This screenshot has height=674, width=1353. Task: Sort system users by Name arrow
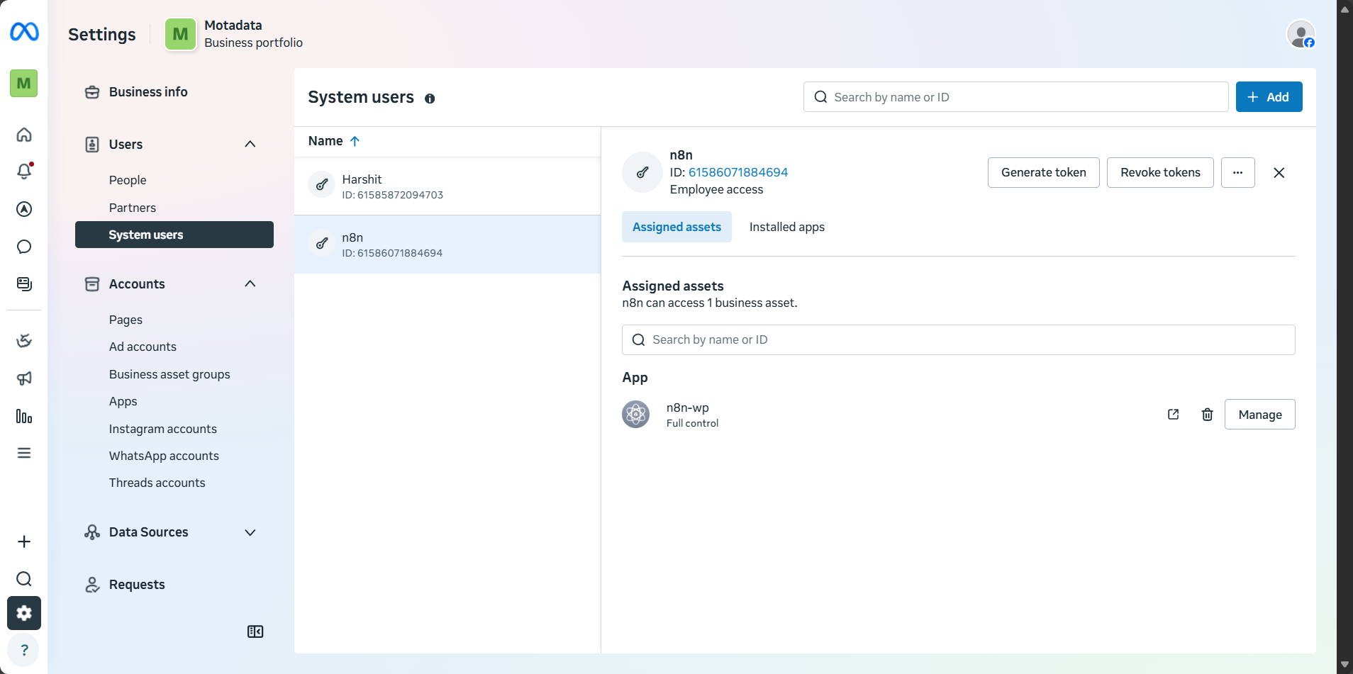point(355,141)
